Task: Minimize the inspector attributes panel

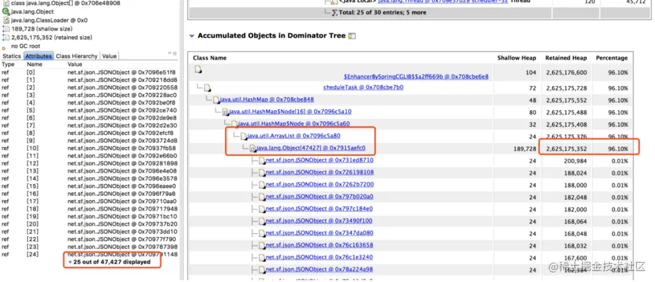Action: pos(170,53)
